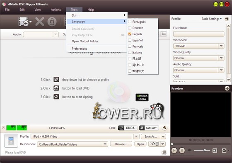The width and height of the screenshot is (232, 163).
Task: Click the Add file/DVD toolbar icon
Action: click(x=24, y=22)
